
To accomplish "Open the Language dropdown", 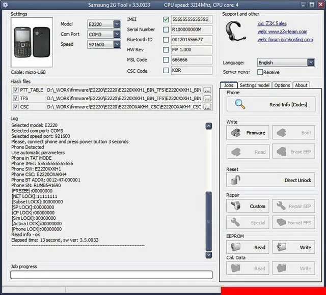I will (x=311, y=63).
